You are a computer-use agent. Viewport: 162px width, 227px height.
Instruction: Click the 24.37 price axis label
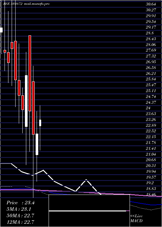[151, 102]
